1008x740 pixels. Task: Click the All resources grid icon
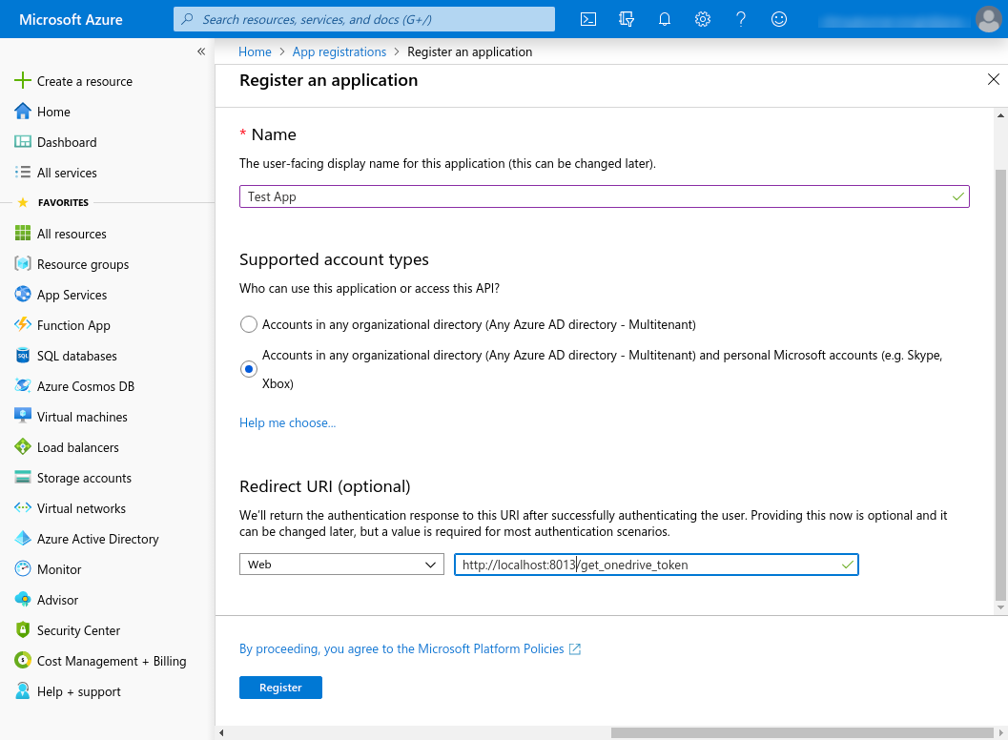(x=23, y=233)
